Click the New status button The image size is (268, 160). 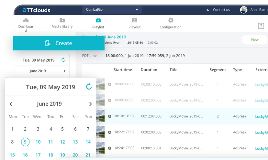pyautogui.click(x=255, y=40)
